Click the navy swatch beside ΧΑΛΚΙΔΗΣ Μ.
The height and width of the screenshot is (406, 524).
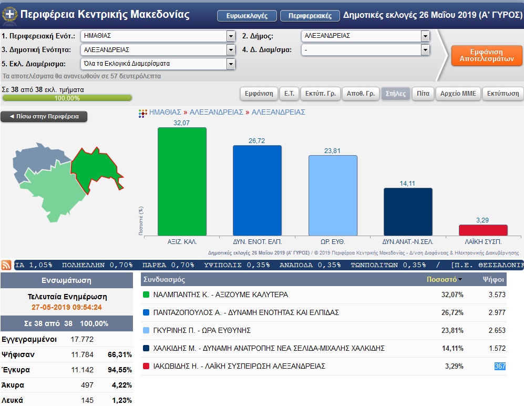pyautogui.click(x=146, y=348)
